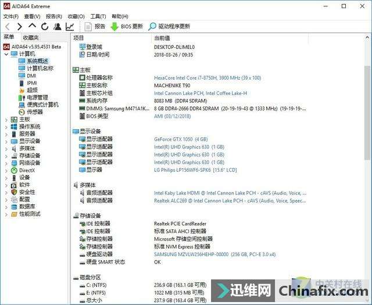Click the 设备 icon in the tree
This screenshot has width=372, height=305.
[x=14, y=178]
